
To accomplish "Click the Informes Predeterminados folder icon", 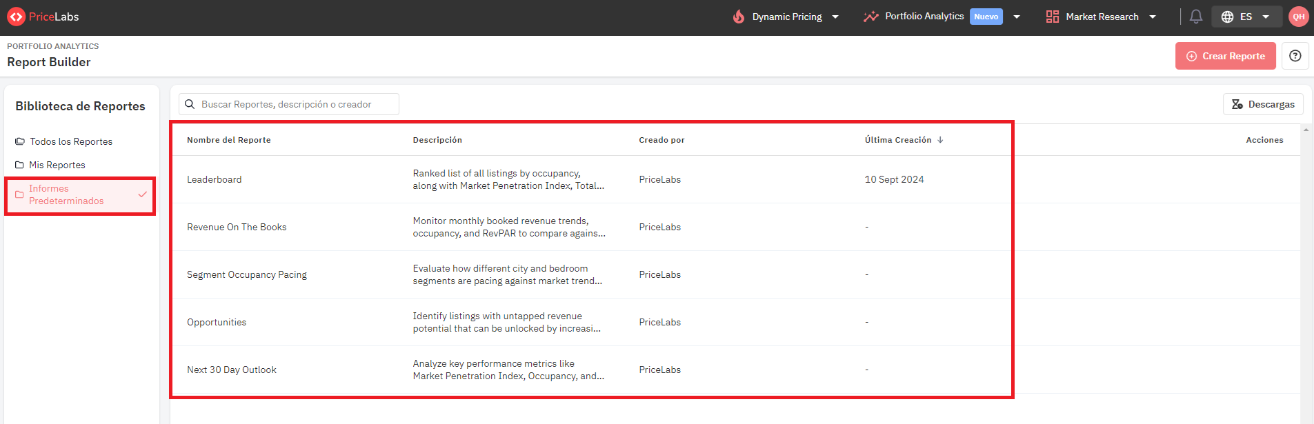I will coord(19,194).
